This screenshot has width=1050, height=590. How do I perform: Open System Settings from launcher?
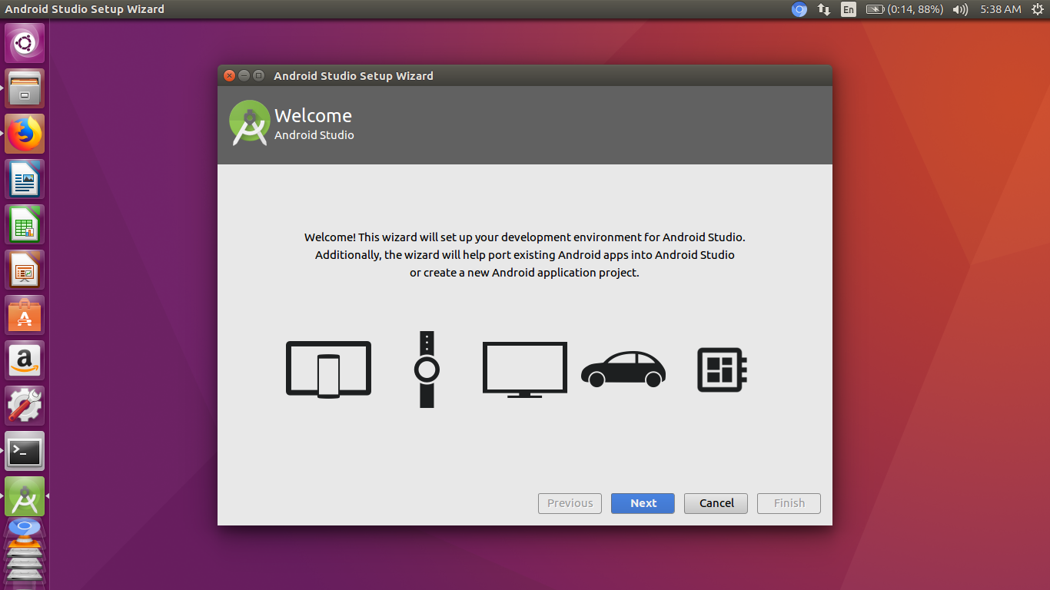pos(25,406)
